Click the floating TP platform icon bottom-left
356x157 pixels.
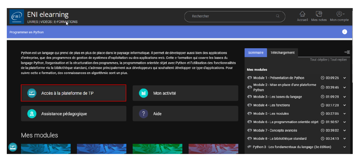click(13, 147)
